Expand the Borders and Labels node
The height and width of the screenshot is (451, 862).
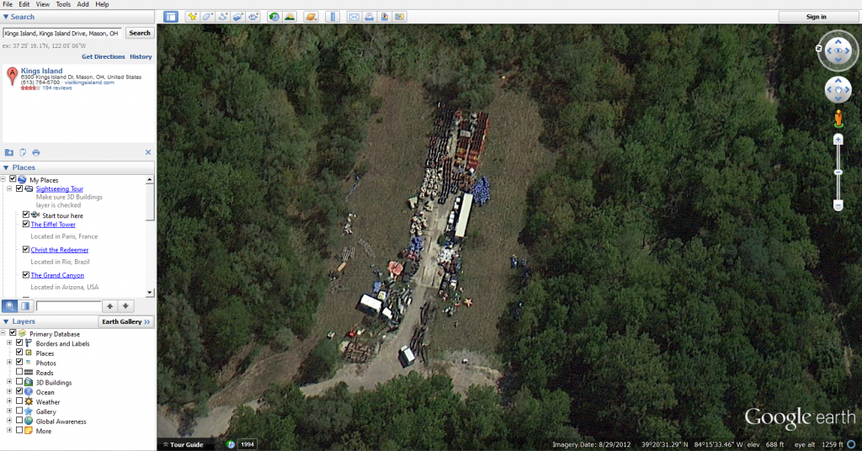pyautogui.click(x=10, y=343)
